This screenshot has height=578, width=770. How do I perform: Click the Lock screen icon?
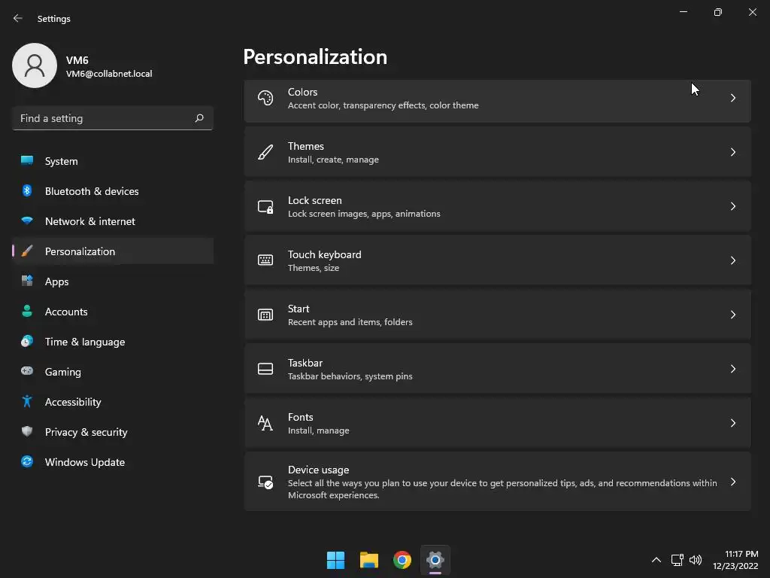point(265,206)
